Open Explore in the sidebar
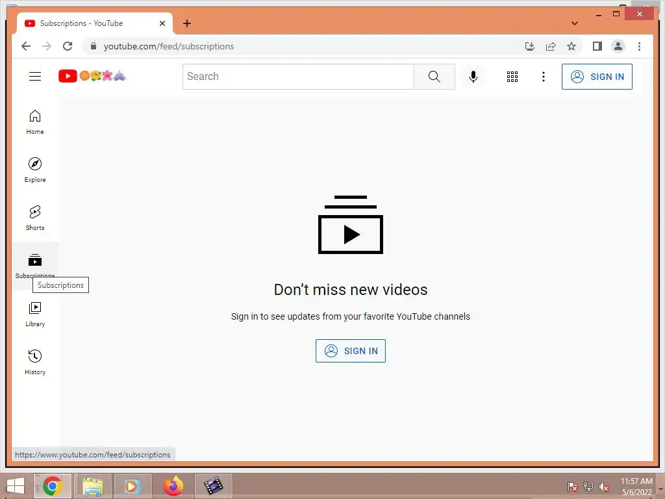The image size is (665, 499). [x=35, y=170]
